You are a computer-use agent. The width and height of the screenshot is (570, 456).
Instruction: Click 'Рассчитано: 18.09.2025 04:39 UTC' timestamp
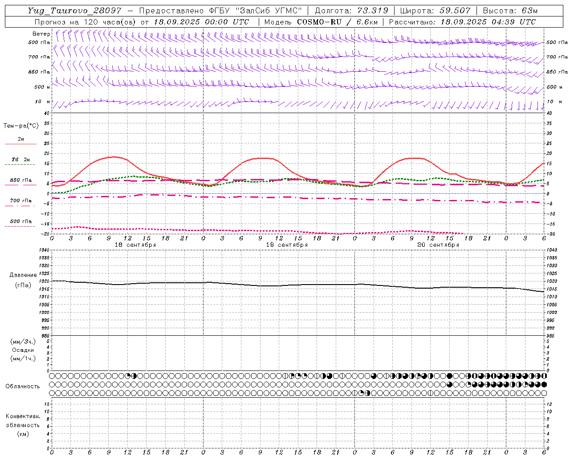462,22
